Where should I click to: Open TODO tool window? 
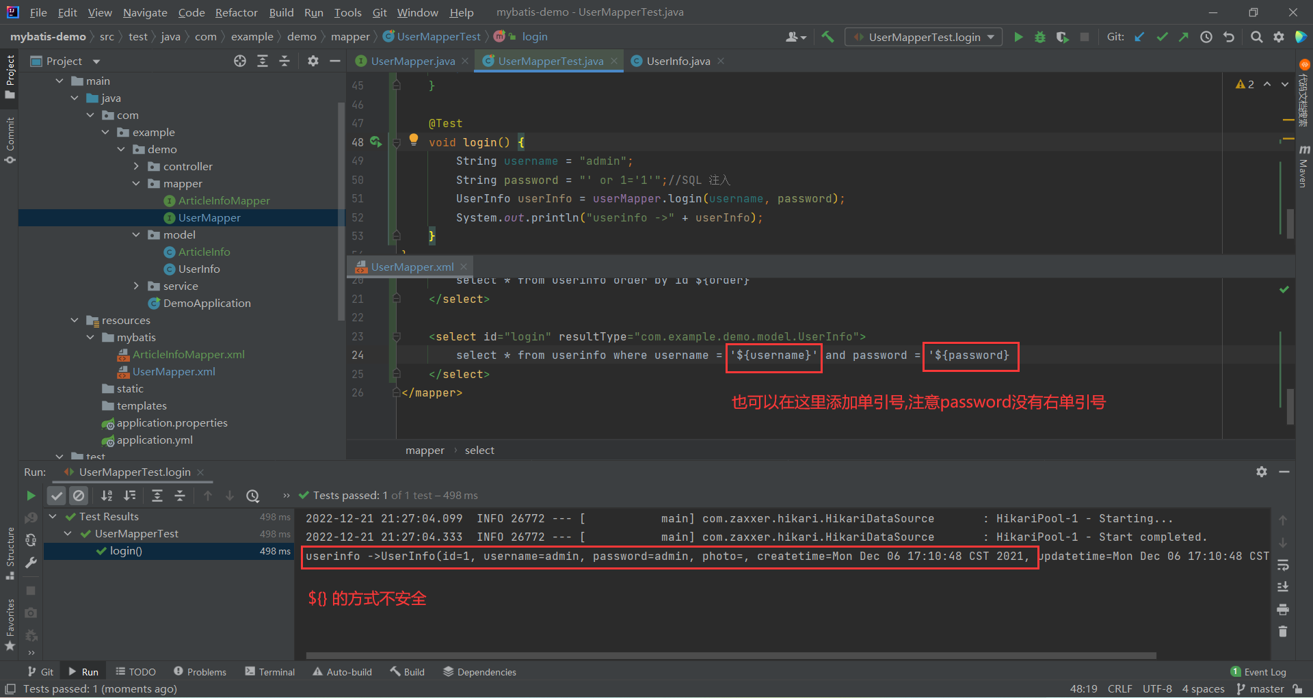tap(135, 672)
